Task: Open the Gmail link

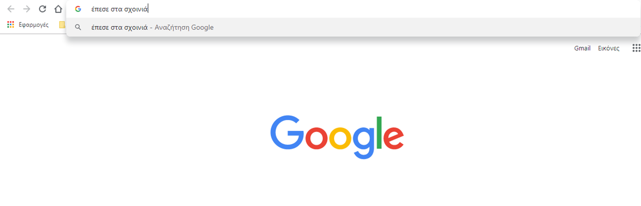Action: tap(582, 48)
